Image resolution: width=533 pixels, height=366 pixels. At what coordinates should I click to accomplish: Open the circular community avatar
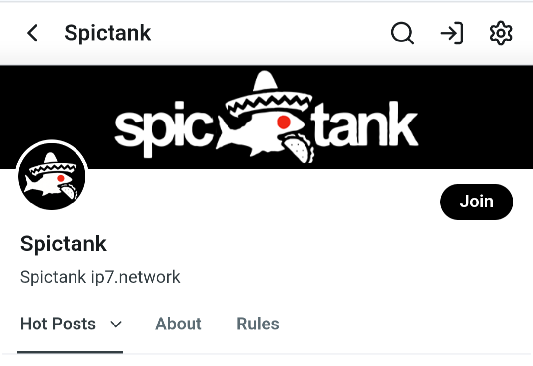[52, 175]
